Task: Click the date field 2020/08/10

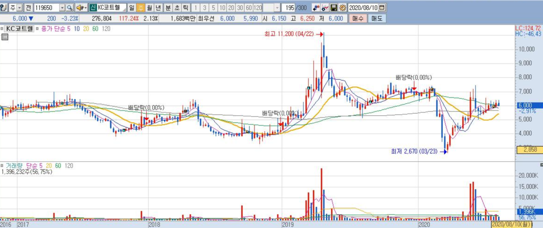Action: coord(363,7)
